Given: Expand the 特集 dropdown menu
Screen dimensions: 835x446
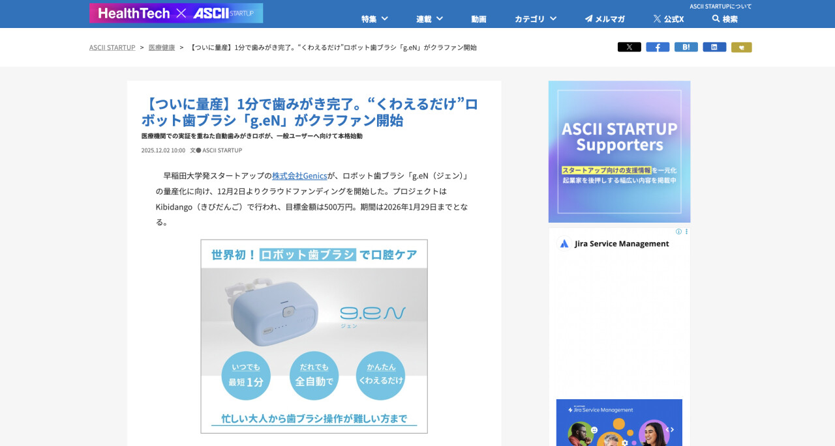Looking at the screenshot, I should pyautogui.click(x=375, y=19).
